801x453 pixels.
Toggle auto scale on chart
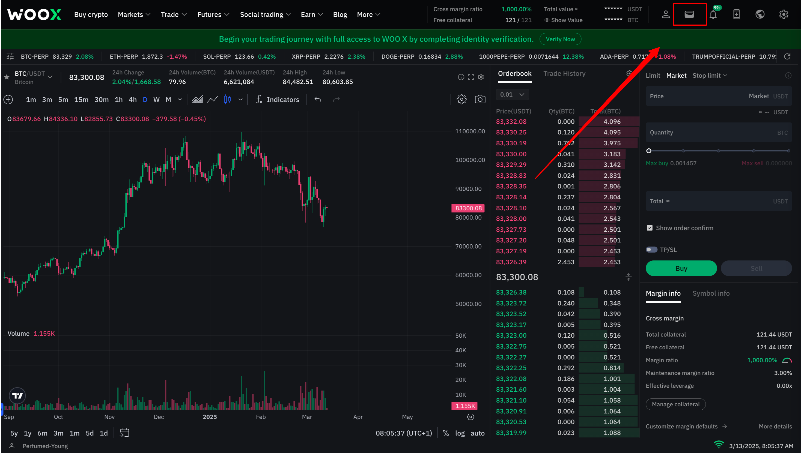pos(477,433)
